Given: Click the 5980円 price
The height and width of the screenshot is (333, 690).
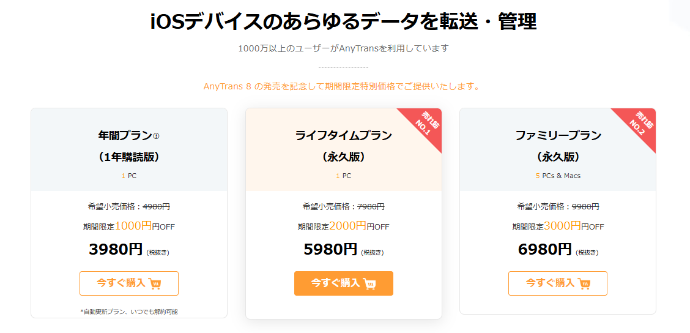Looking at the screenshot, I should [x=330, y=249].
